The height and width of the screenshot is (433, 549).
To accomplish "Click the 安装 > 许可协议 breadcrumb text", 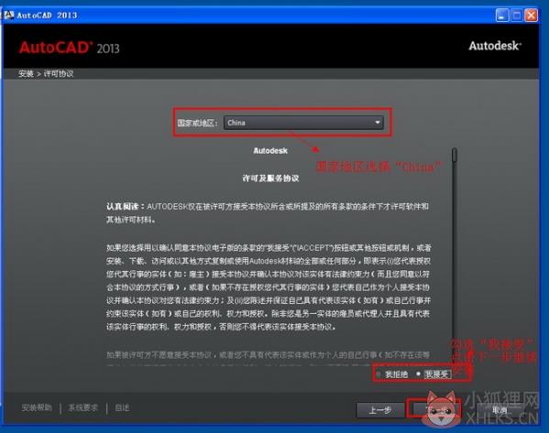I will click(46, 74).
